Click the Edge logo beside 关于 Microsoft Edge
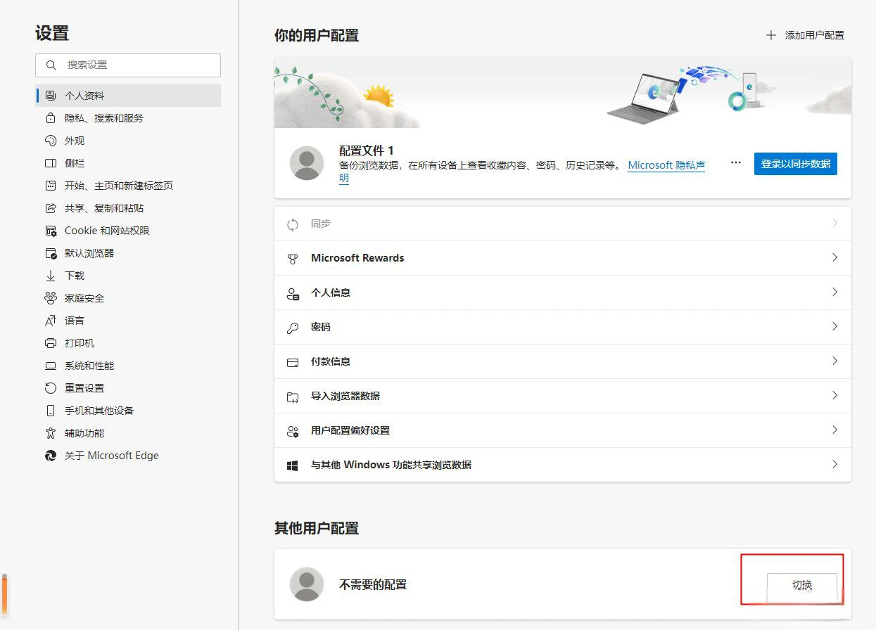 (50, 456)
